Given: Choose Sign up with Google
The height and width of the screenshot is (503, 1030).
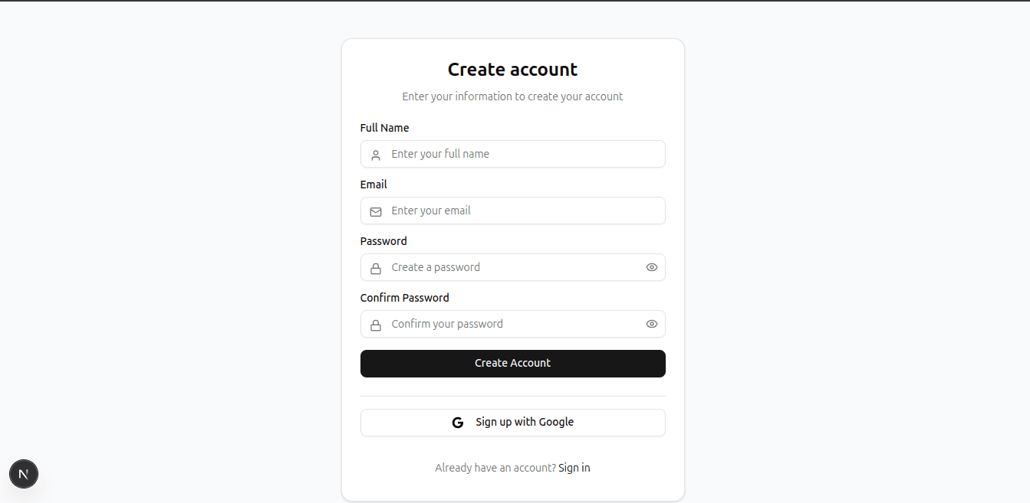Looking at the screenshot, I should (512, 422).
